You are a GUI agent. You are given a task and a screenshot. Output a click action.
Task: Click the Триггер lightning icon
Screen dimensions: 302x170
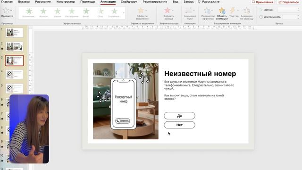tap(233, 10)
